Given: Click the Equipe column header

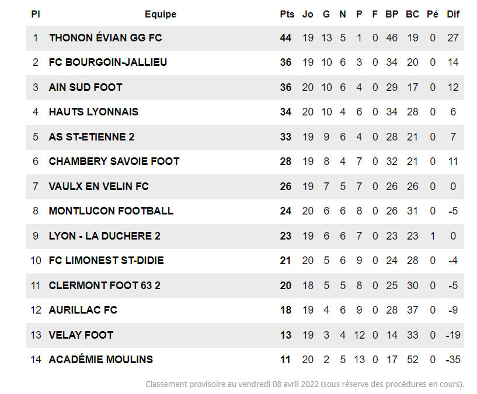Looking at the screenshot, I should [x=161, y=14].
